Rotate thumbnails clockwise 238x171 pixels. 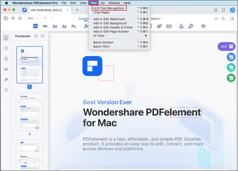click(42, 36)
